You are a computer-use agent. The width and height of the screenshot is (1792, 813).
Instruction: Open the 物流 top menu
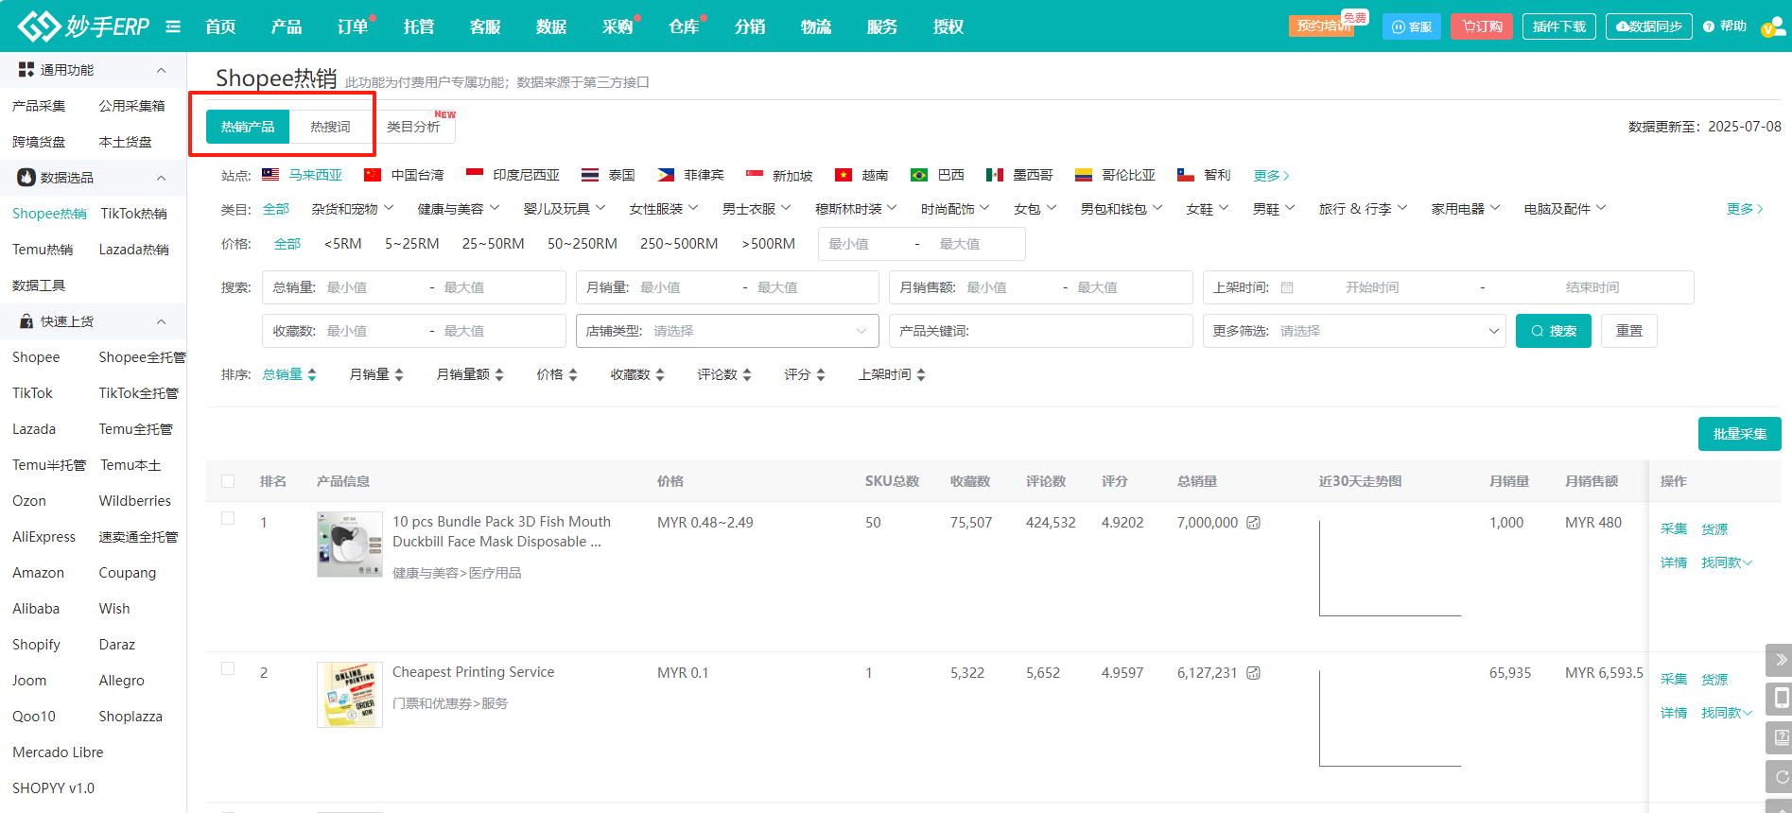click(x=816, y=26)
